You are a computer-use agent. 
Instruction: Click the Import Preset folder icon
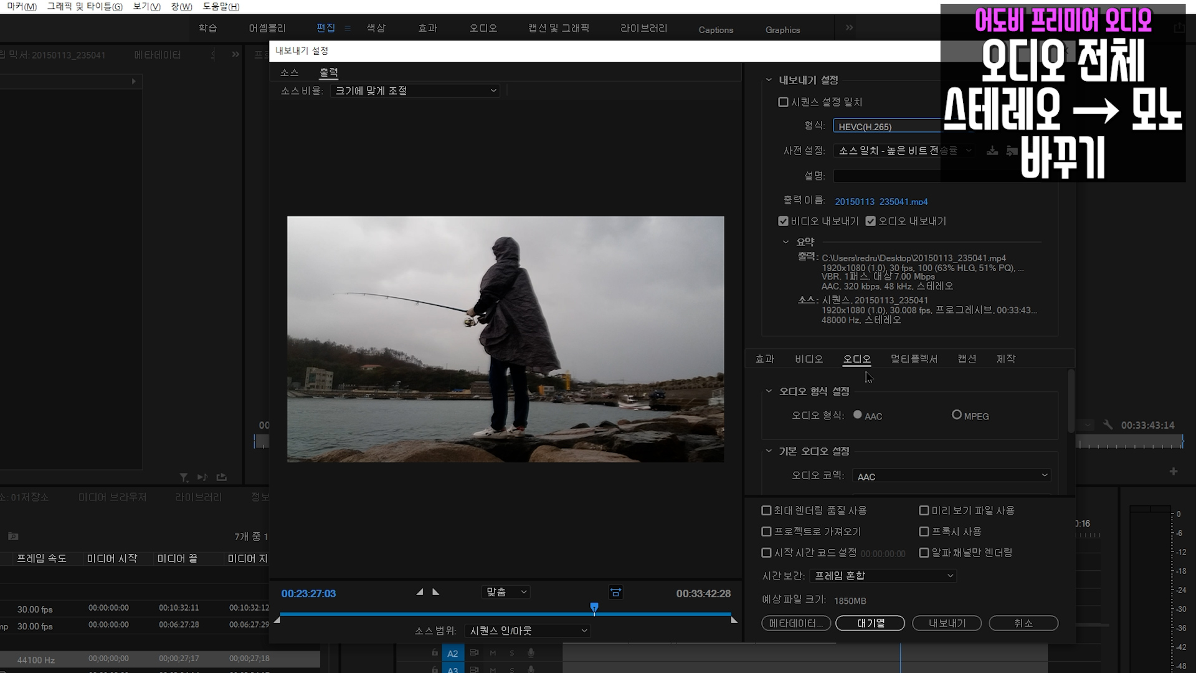pyautogui.click(x=1012, y=151)
